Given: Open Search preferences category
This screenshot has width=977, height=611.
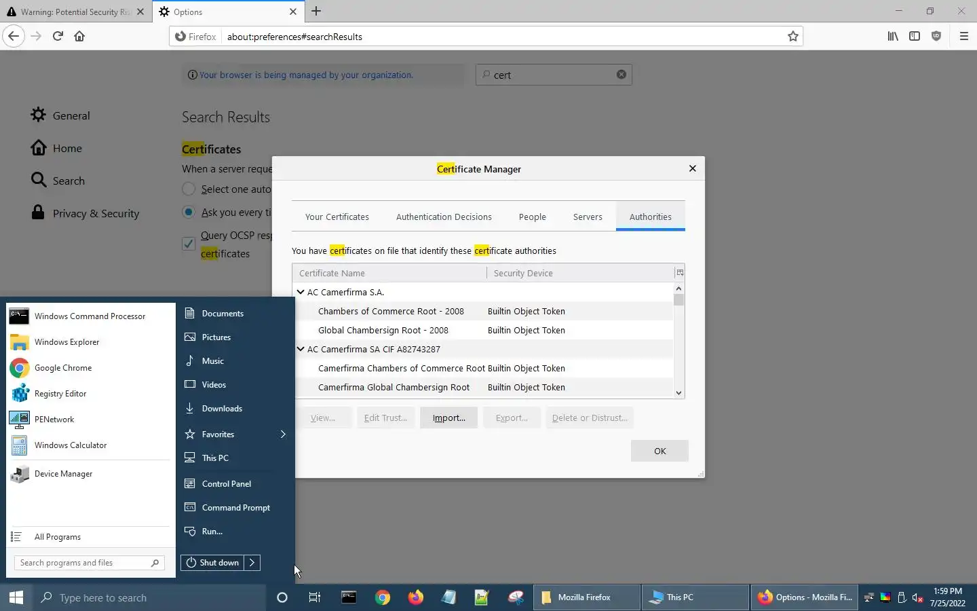Looking at the screenshot, I should 58,181.
